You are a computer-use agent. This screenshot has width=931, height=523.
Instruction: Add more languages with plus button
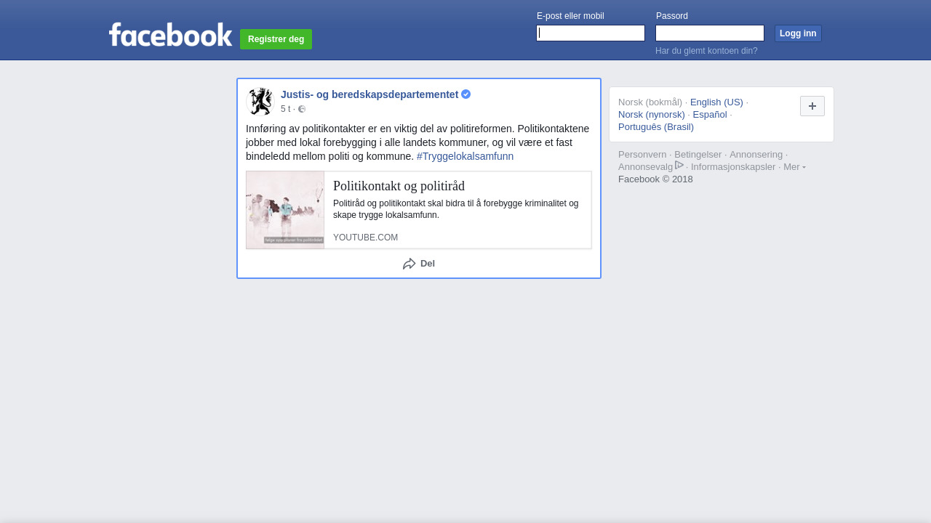[812, 106]
